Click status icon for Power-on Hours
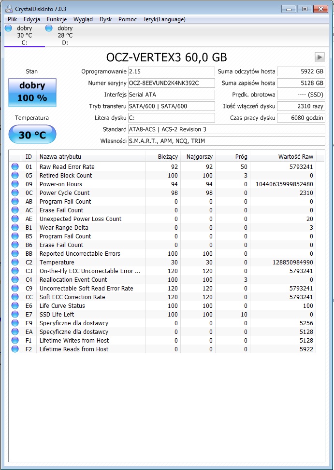 (x=15, y=184)
